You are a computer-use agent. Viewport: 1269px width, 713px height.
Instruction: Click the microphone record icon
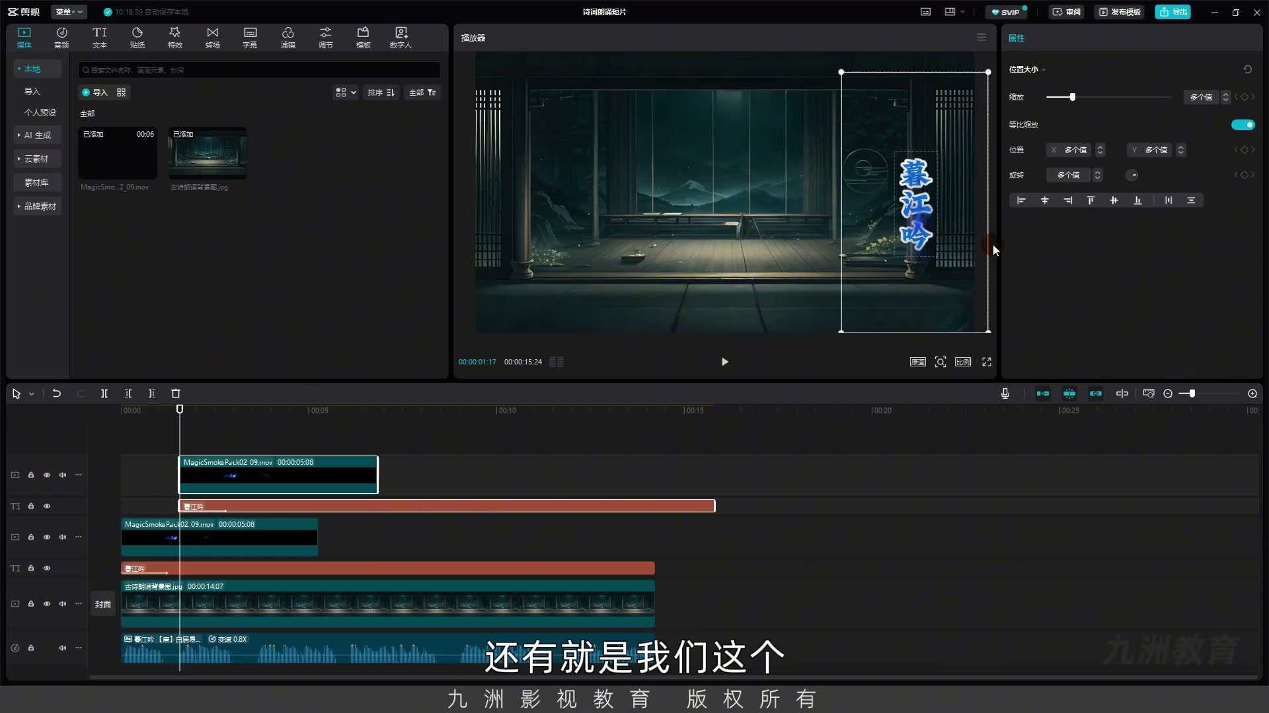[1005, 393]
